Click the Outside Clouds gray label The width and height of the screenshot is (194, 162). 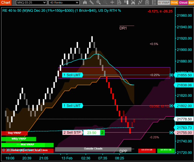[x=93, y=149]
